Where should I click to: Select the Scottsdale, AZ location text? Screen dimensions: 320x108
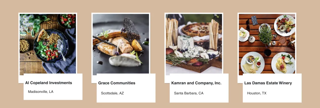(x=112, y=93)
